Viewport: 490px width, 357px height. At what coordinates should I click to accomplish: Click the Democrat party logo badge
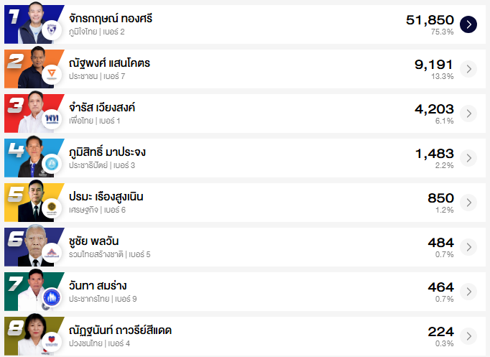[x=51, y=164]
